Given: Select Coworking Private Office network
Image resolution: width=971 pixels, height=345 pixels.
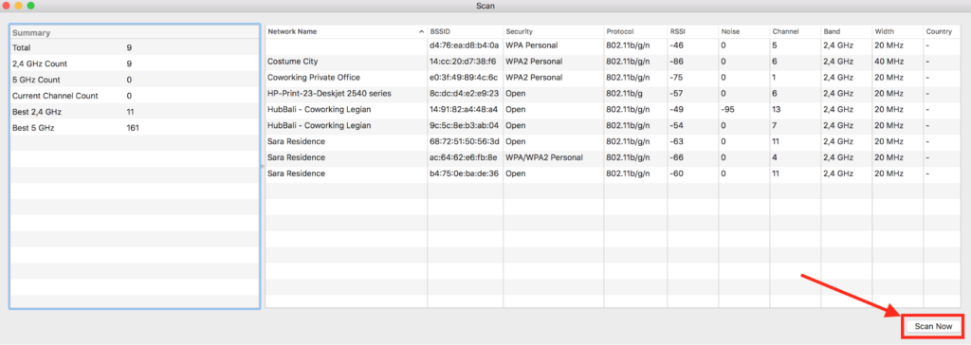Looking at the screenshot, I should click(614, 78).
